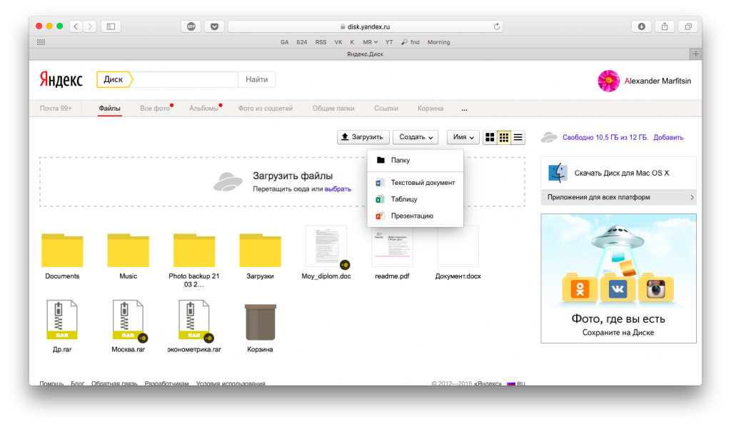Click the Найти search button
This screenshot has height=427, width=731.
click(x=257, y=79)
